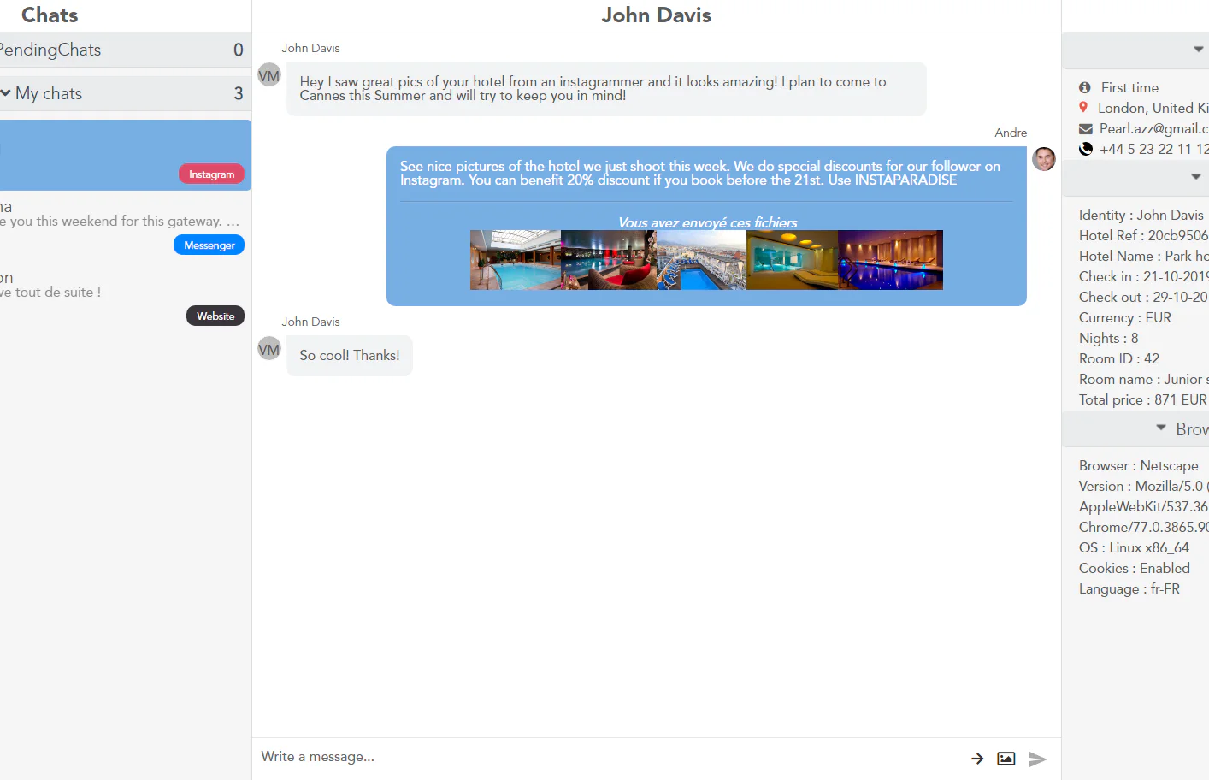Click John Davis's first message about Cannes
Viewport: 1209px width, 780px height.
click(606, 89)
